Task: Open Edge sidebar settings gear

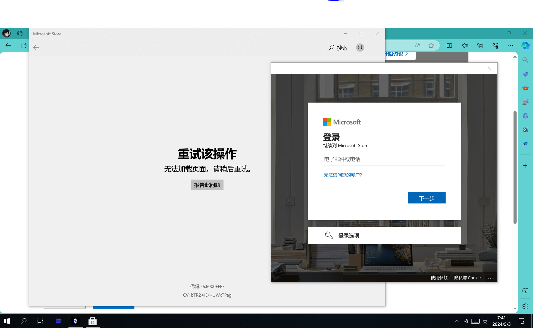Action: pos(525,306)
